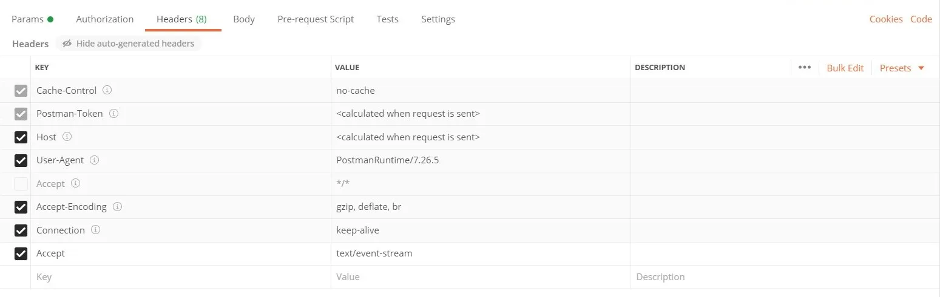
Task: Uncheck the Host header checkbox
Action: point(21,137)
